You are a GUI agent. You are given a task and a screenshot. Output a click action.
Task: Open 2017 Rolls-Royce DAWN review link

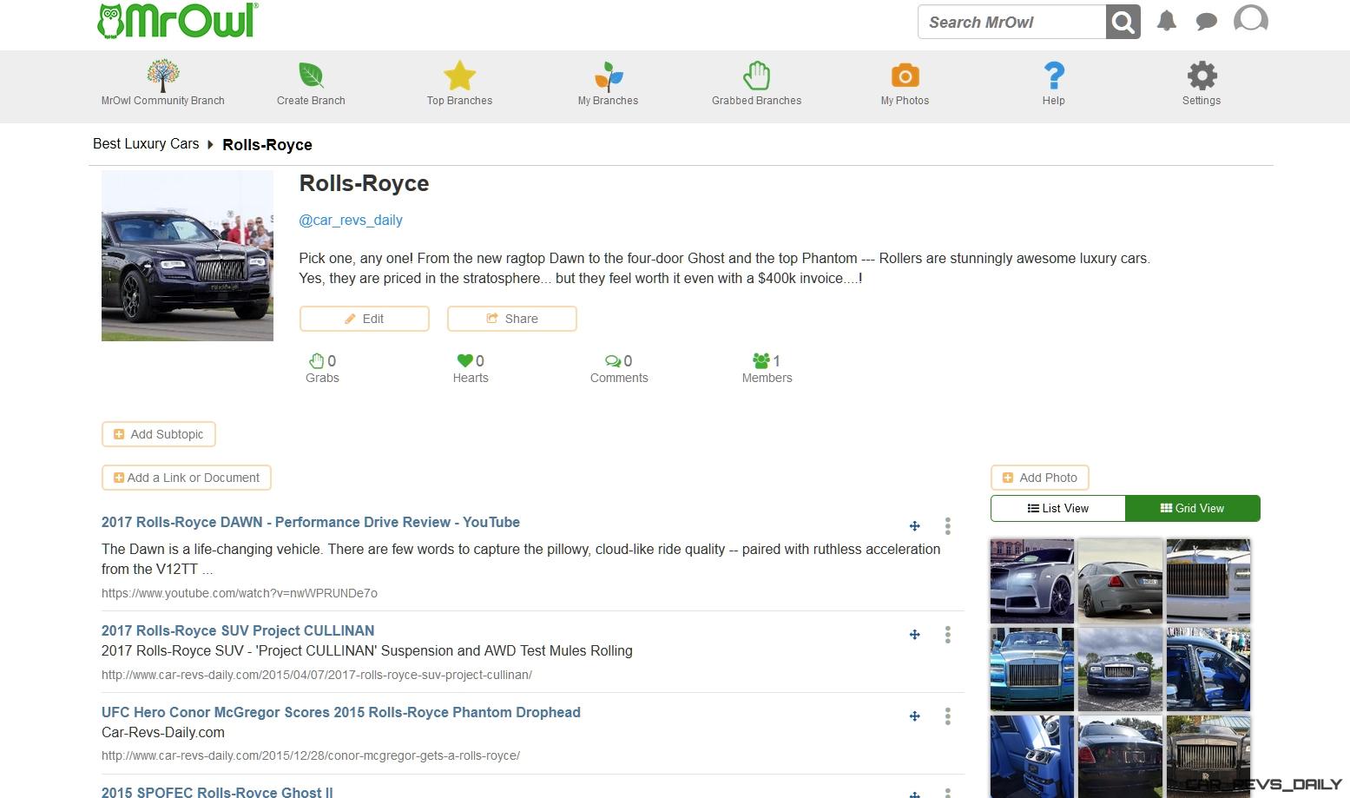pos(311,523)
